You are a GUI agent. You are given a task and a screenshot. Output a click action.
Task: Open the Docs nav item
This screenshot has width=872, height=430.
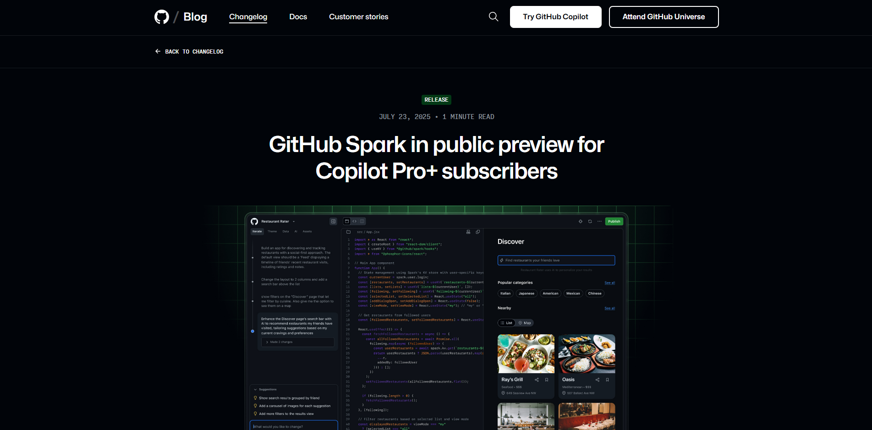(298, 17)
